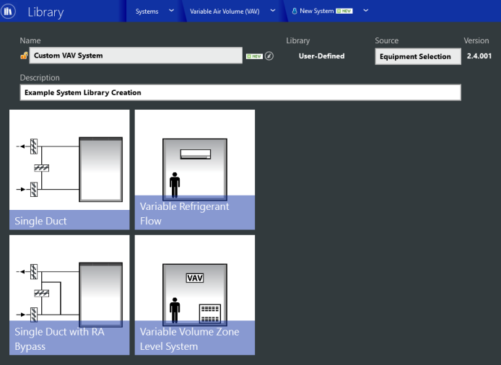The image size is (501, 365).
Task: Click in the Description field
Action: (240, 92)
